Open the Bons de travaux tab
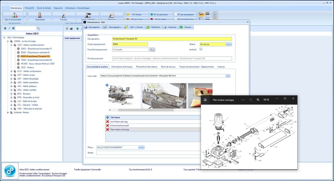This screenshot has width=334, height=181. click(x=168, y=67)
